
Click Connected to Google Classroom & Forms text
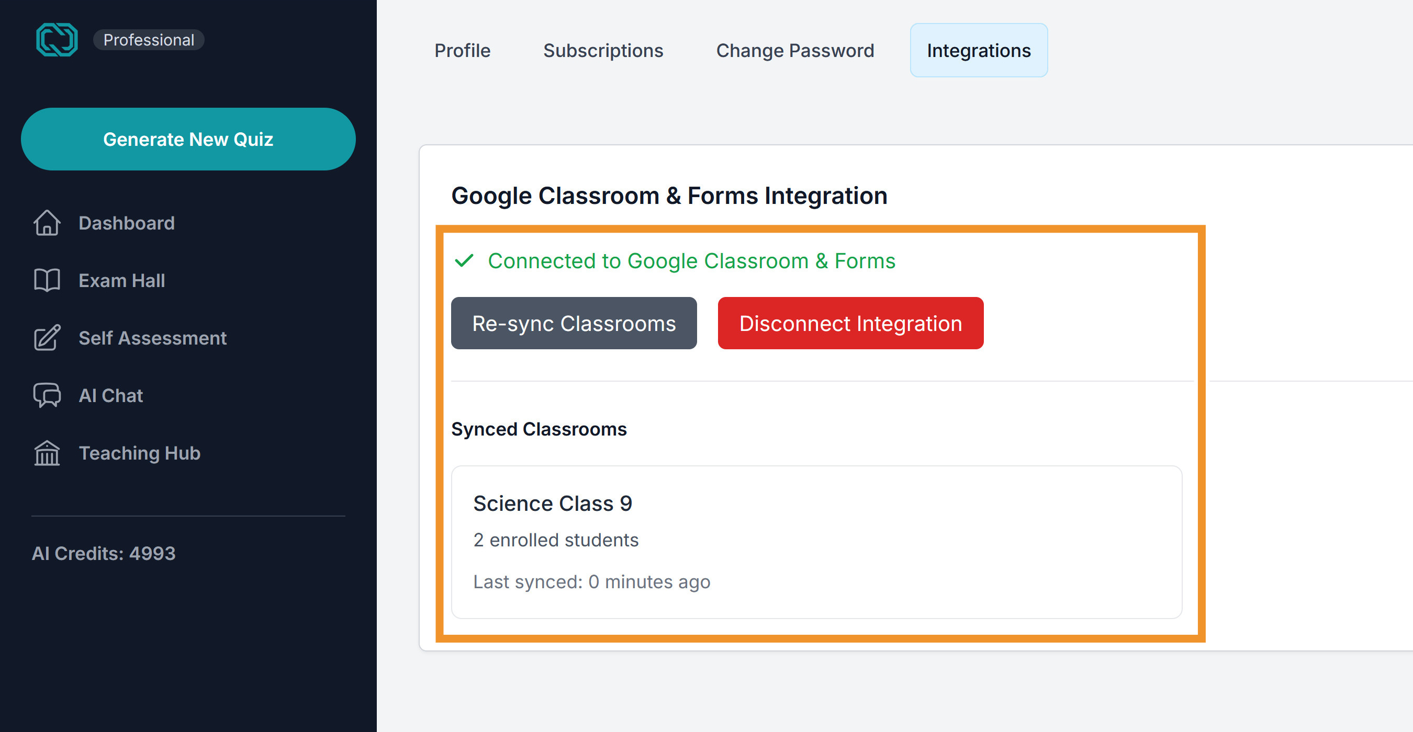(x=691, y=261)
